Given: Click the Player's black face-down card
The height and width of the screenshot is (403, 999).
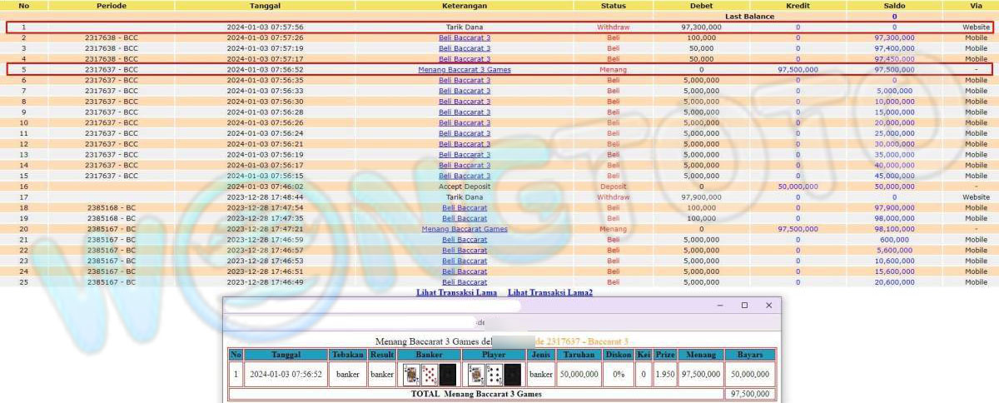Looking at the screenshot, I should coord(513,375).
